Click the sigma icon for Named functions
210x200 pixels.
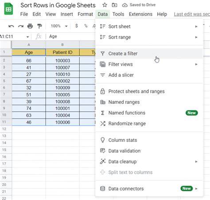(103, 113)
